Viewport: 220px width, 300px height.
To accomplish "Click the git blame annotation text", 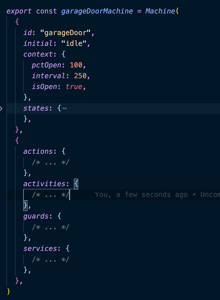I will [x=157, y=195].
